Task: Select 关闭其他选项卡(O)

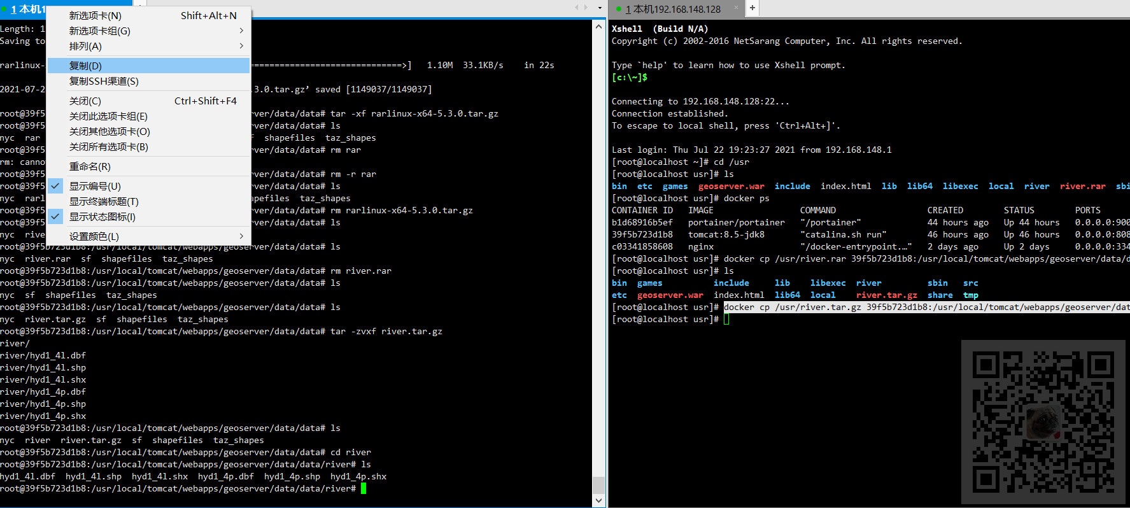Action: (x=149, y=131)
